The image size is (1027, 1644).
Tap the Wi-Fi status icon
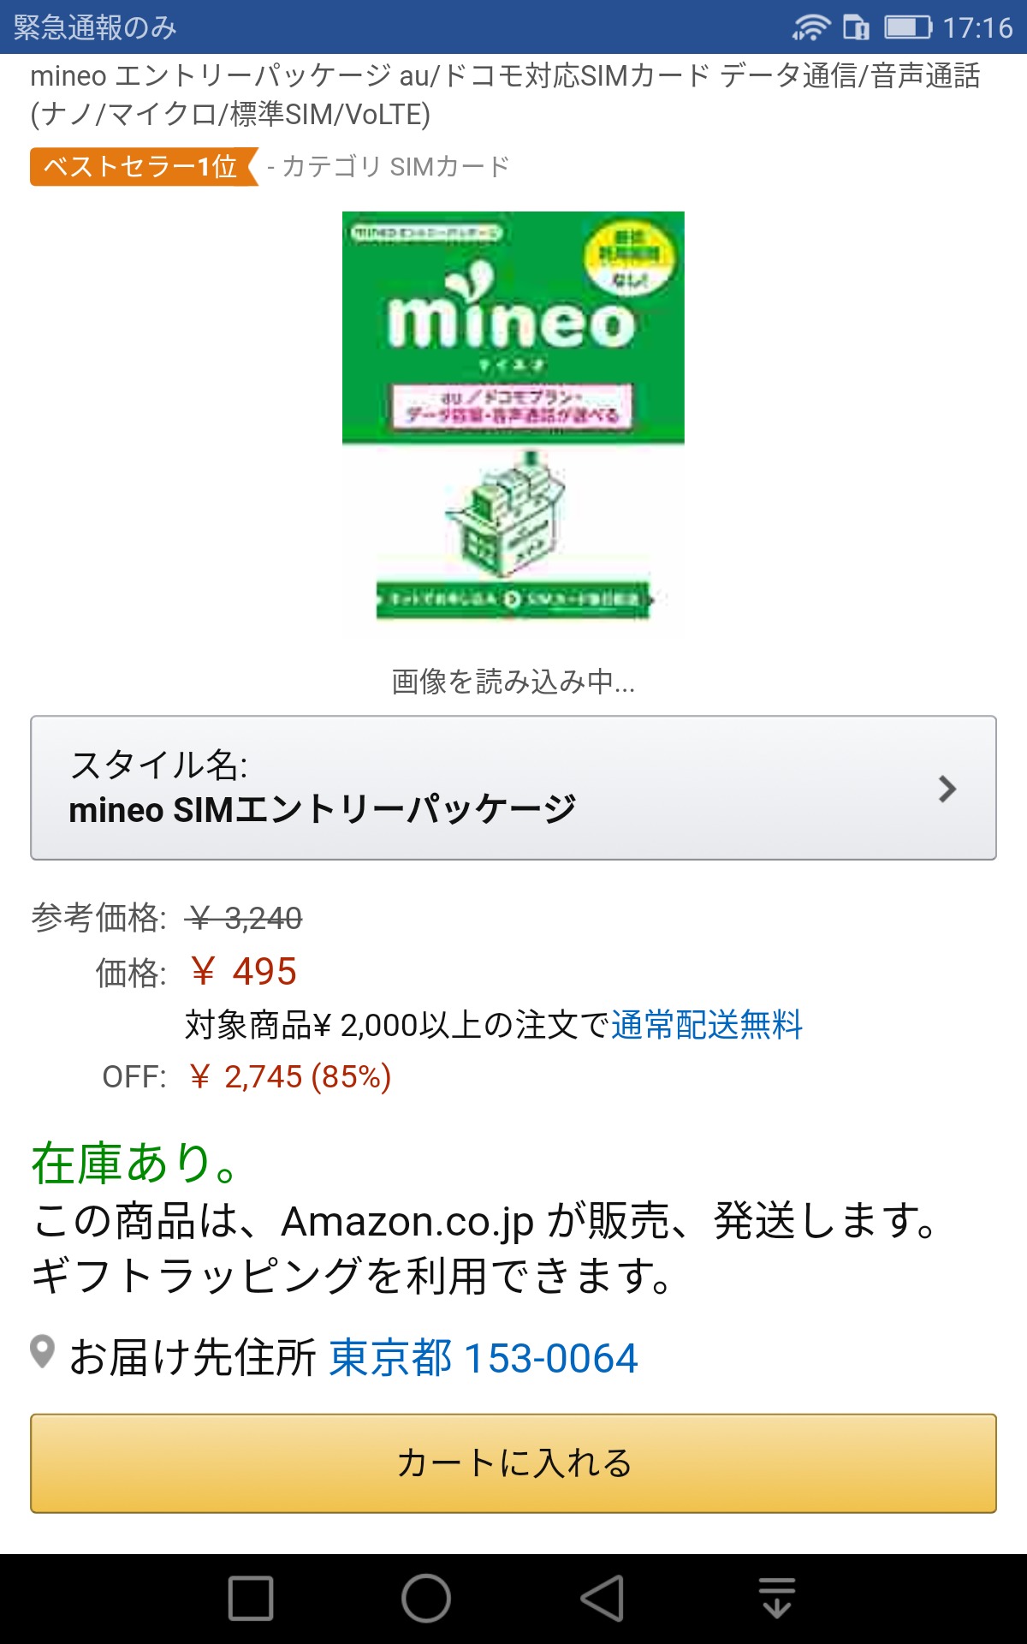point(810,27)
